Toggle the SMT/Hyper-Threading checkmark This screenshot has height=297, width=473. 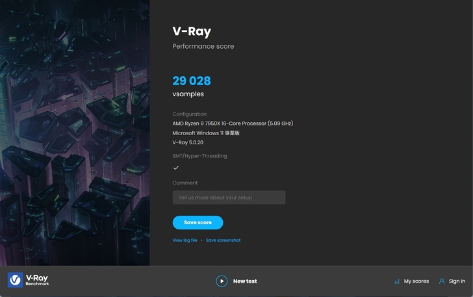pos(176,168)
